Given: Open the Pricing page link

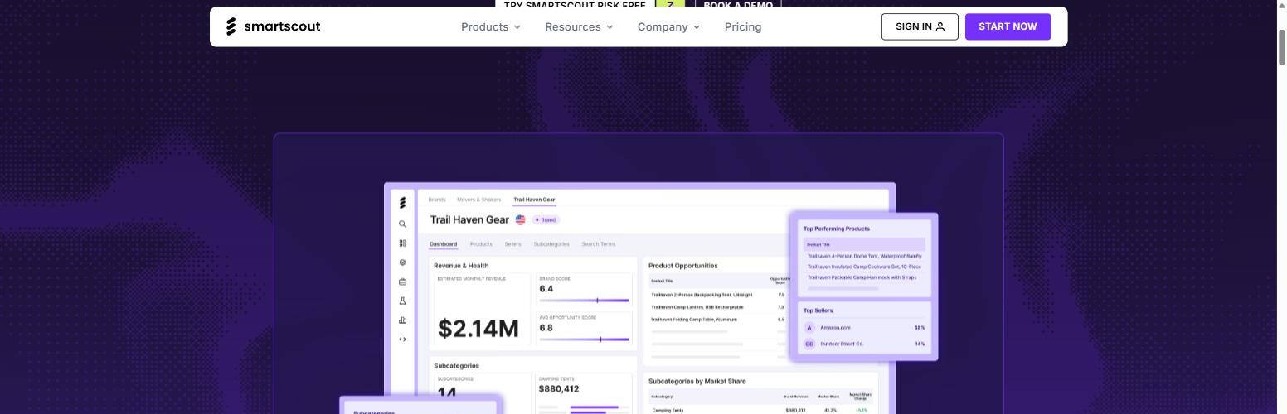Looking at the screenshot, I should (743, 26).
